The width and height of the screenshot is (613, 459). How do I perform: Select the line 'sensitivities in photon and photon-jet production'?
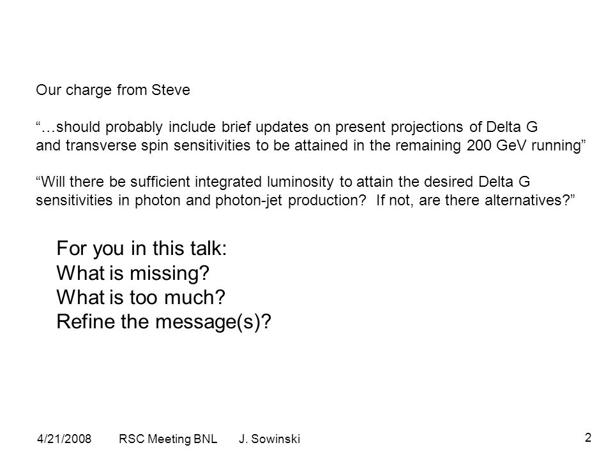pos(201,200)
